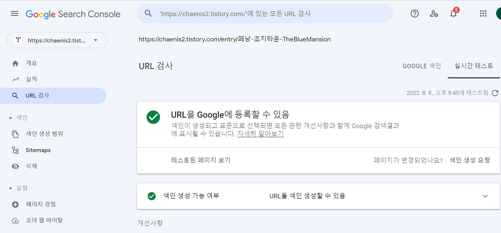Click 테스트된 페이지 보기 button

(x=201, y=160)
